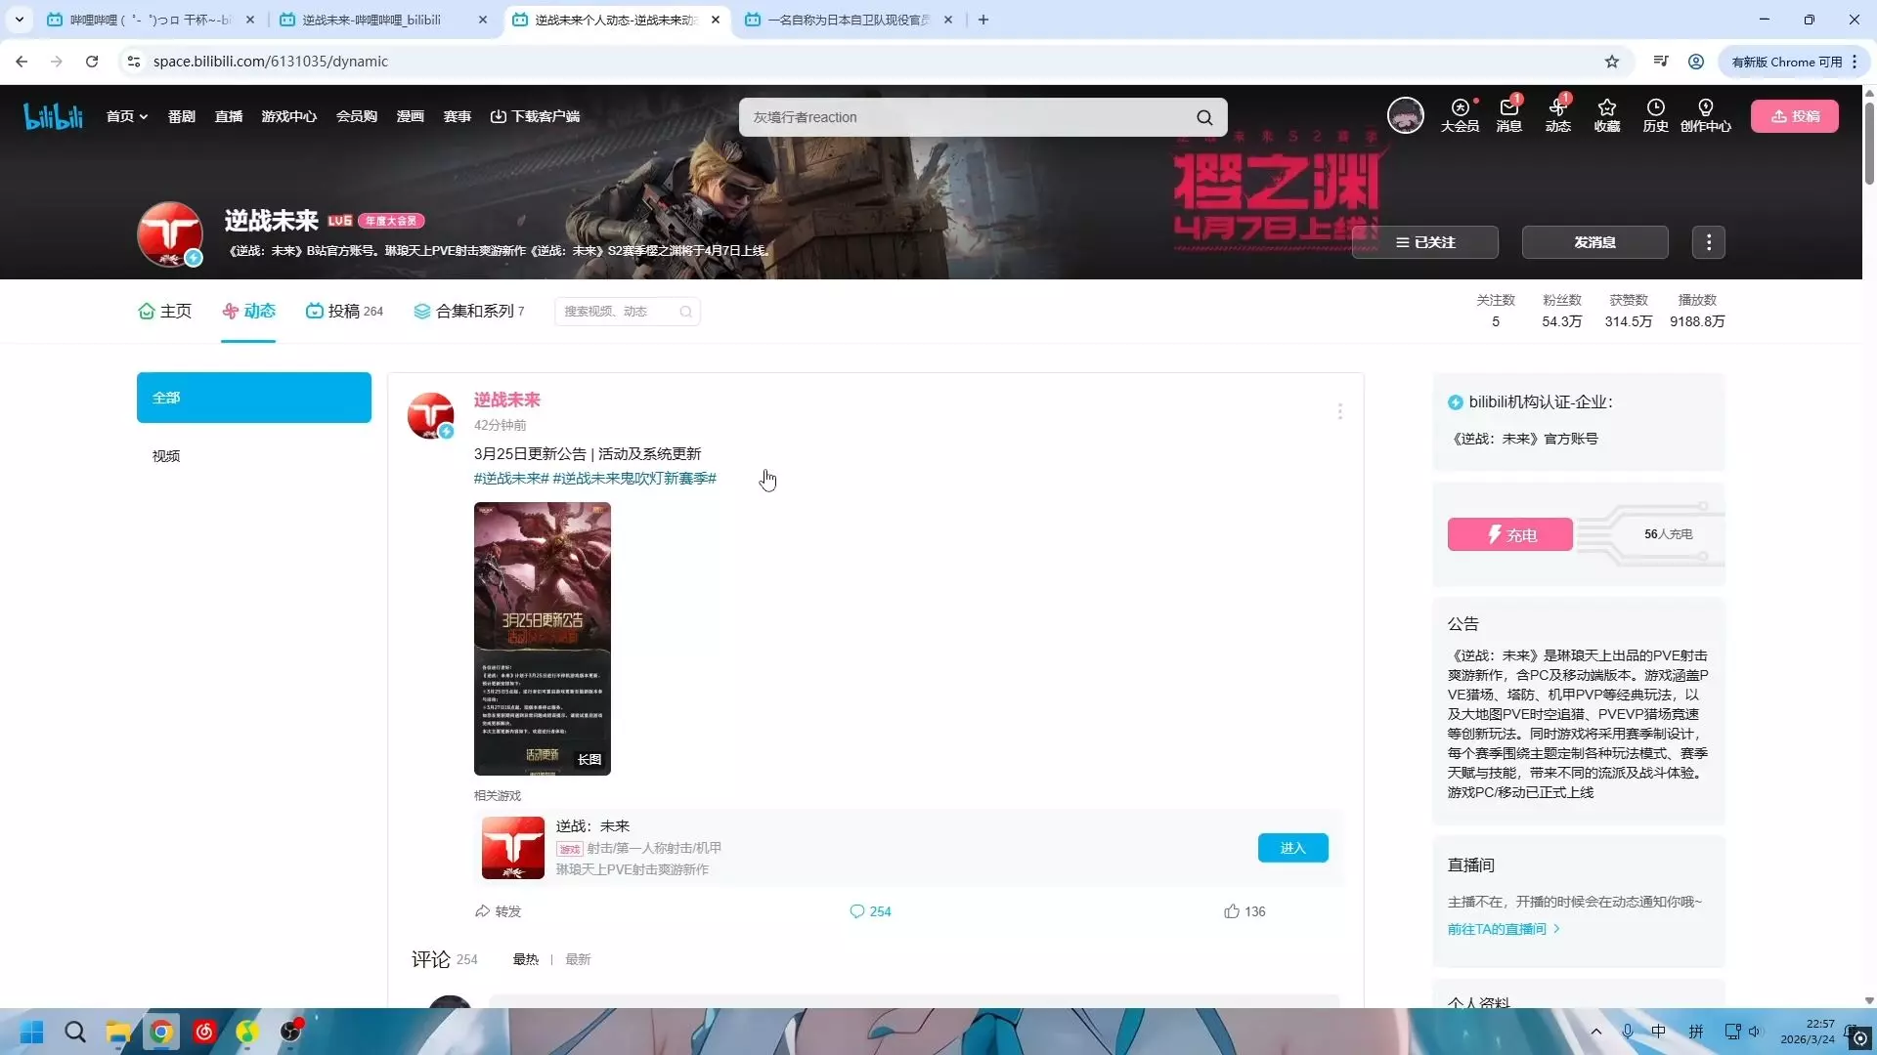Open the profile banner more options menu

click(1709, 242)
